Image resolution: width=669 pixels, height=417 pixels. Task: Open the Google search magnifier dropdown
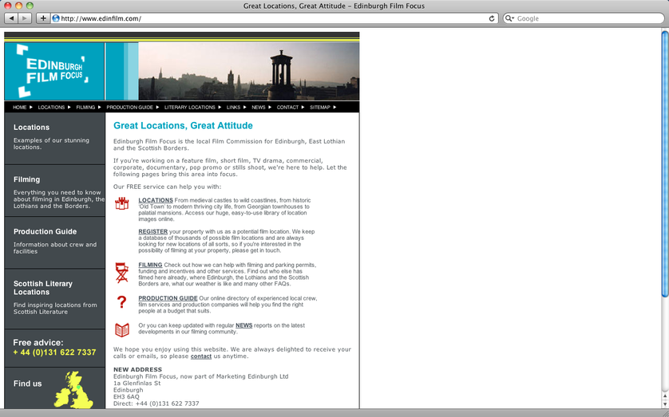pyautogui.click(x=509, y=18)
